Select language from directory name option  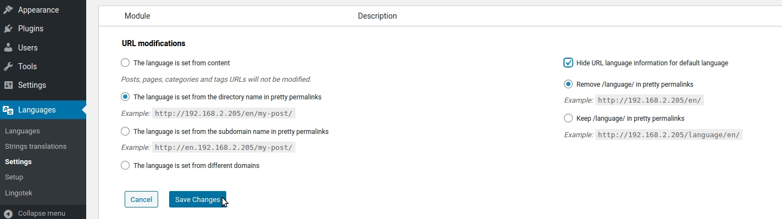click(125, 97)
